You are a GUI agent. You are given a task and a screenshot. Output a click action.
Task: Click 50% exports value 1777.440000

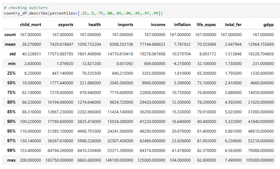(x=62, y=83)
